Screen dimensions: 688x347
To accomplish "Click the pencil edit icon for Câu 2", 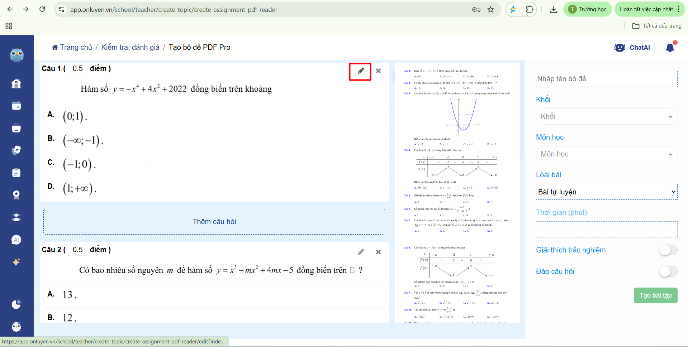I will pyautogui.click(x=361, y=252).
